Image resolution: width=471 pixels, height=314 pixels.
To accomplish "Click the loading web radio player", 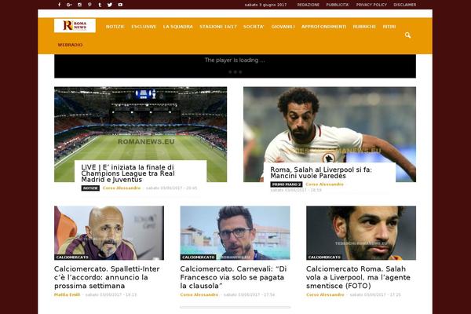I will [x=235, y=66].
